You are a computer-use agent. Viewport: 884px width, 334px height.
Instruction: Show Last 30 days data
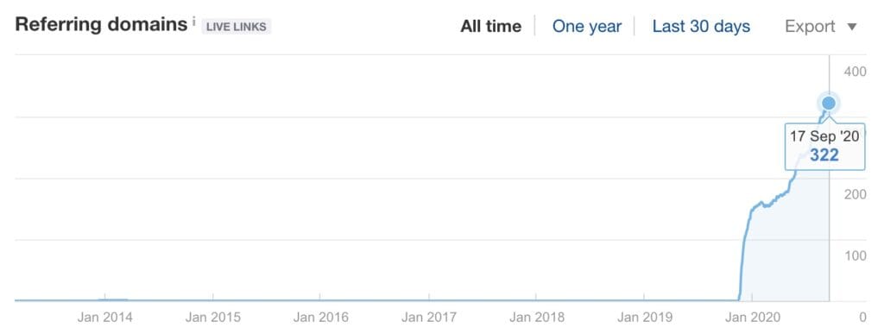pos(701,27)
